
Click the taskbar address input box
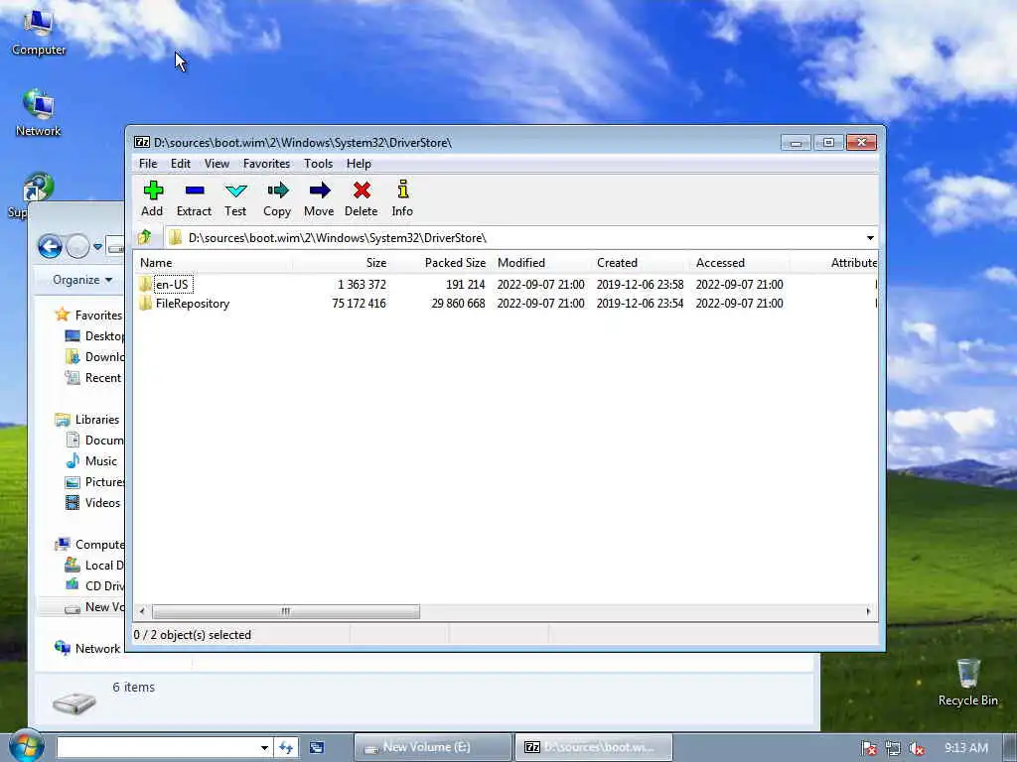tap(158, 748)
